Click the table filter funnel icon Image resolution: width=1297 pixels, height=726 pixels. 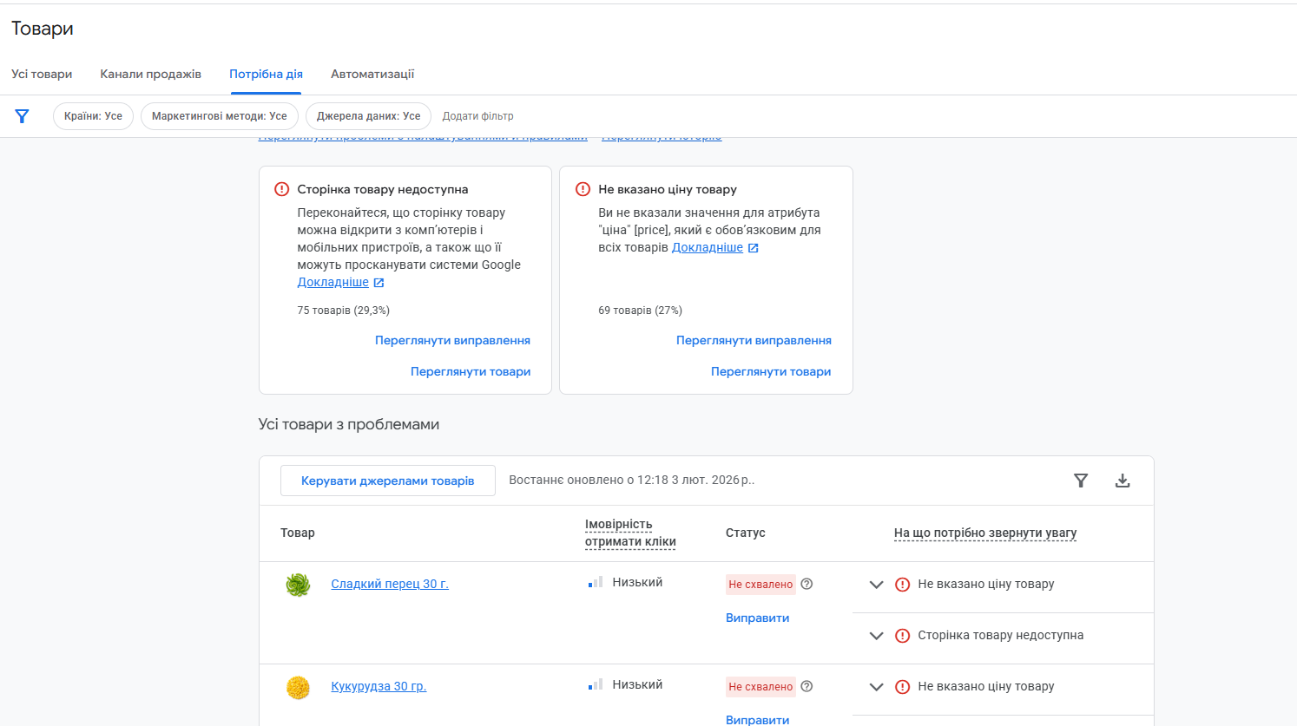click(x=1081, y=481)
